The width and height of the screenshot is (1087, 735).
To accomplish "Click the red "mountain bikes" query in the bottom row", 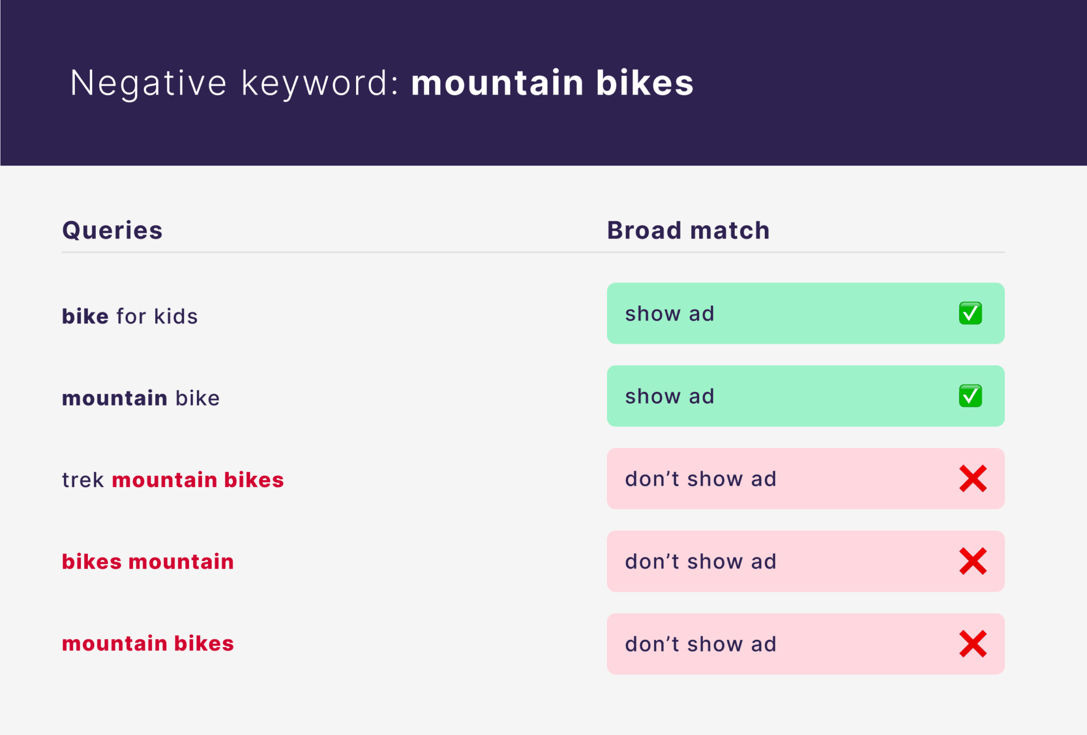I will [x=148, y=643].
